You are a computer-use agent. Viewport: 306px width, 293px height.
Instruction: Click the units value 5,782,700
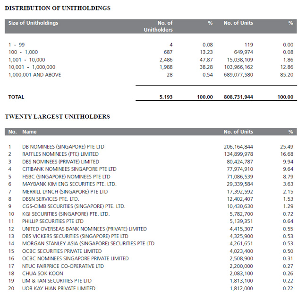coord(241,214)
